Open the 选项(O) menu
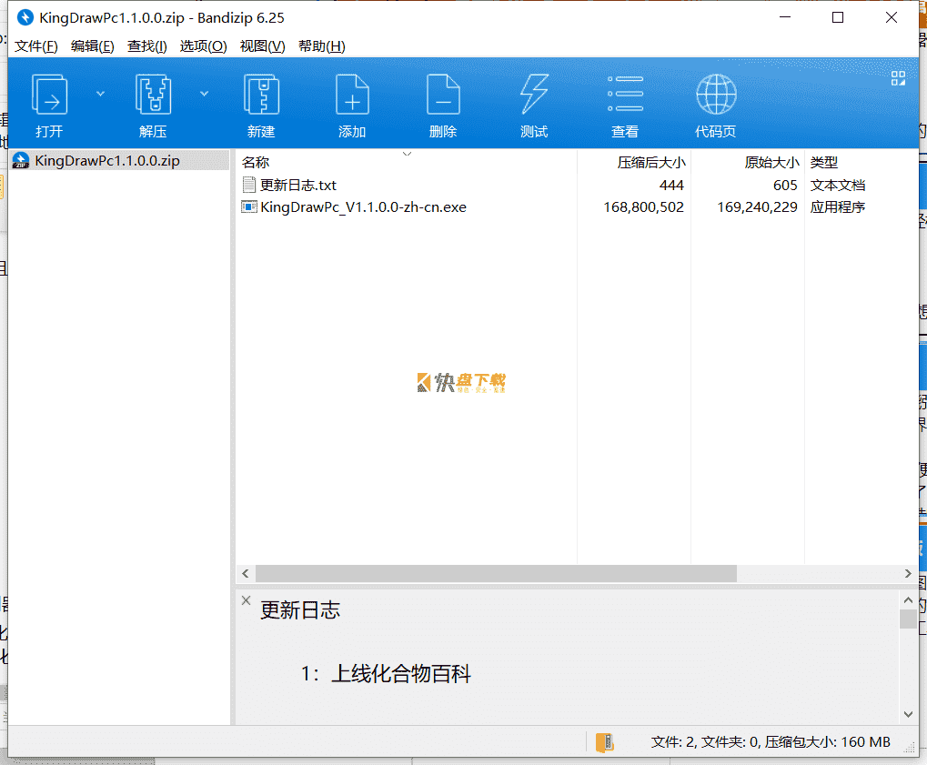 [x=204, y=46]
